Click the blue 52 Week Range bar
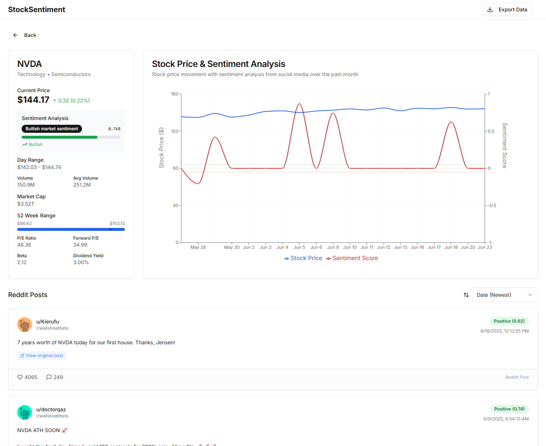 tap(71, 229)
